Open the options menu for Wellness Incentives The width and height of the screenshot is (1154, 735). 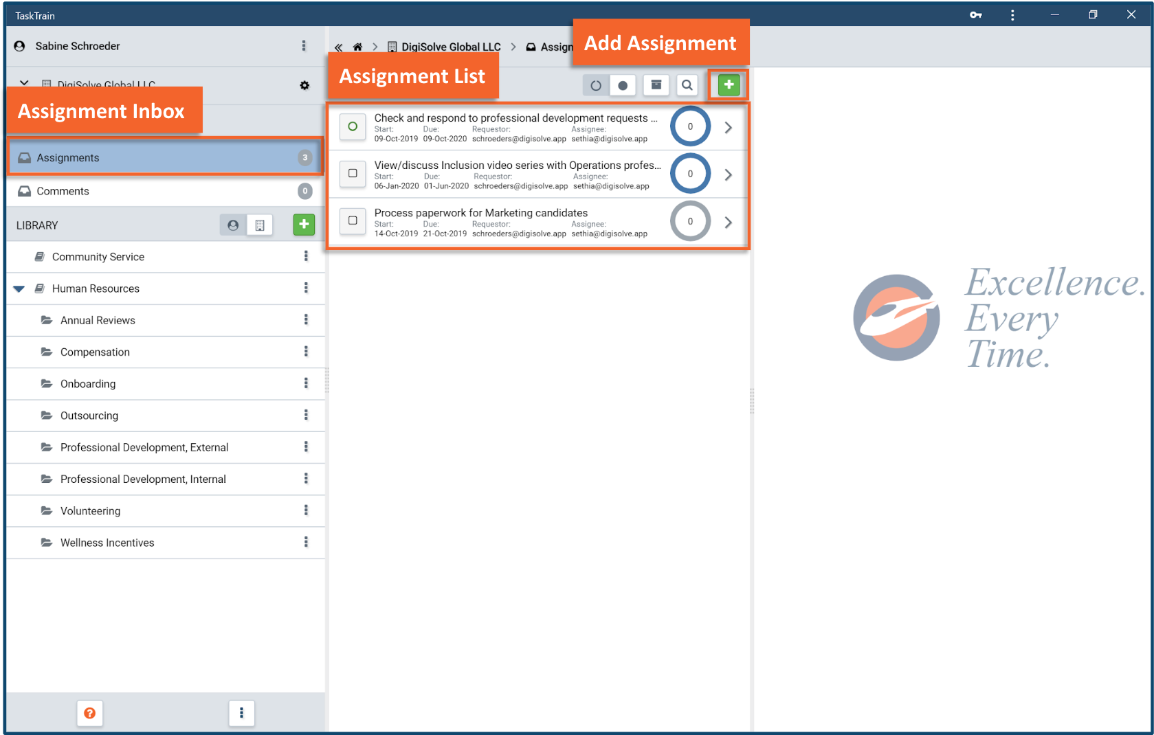coord(306,542)
